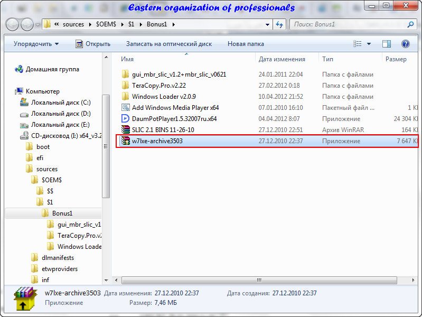Click the refresh button beside address bar
422x317 pixels.
[x=280, y=24]
